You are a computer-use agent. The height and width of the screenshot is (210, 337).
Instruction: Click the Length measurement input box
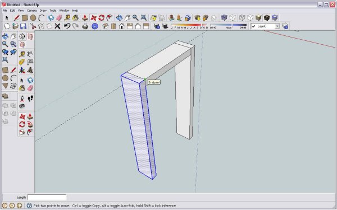click(47, 197)
